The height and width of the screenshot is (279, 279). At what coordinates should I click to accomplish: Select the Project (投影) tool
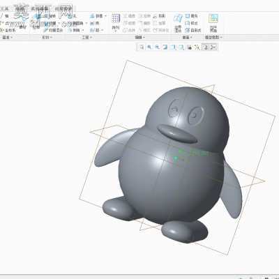pyautogui.click(x=159, y=16)
